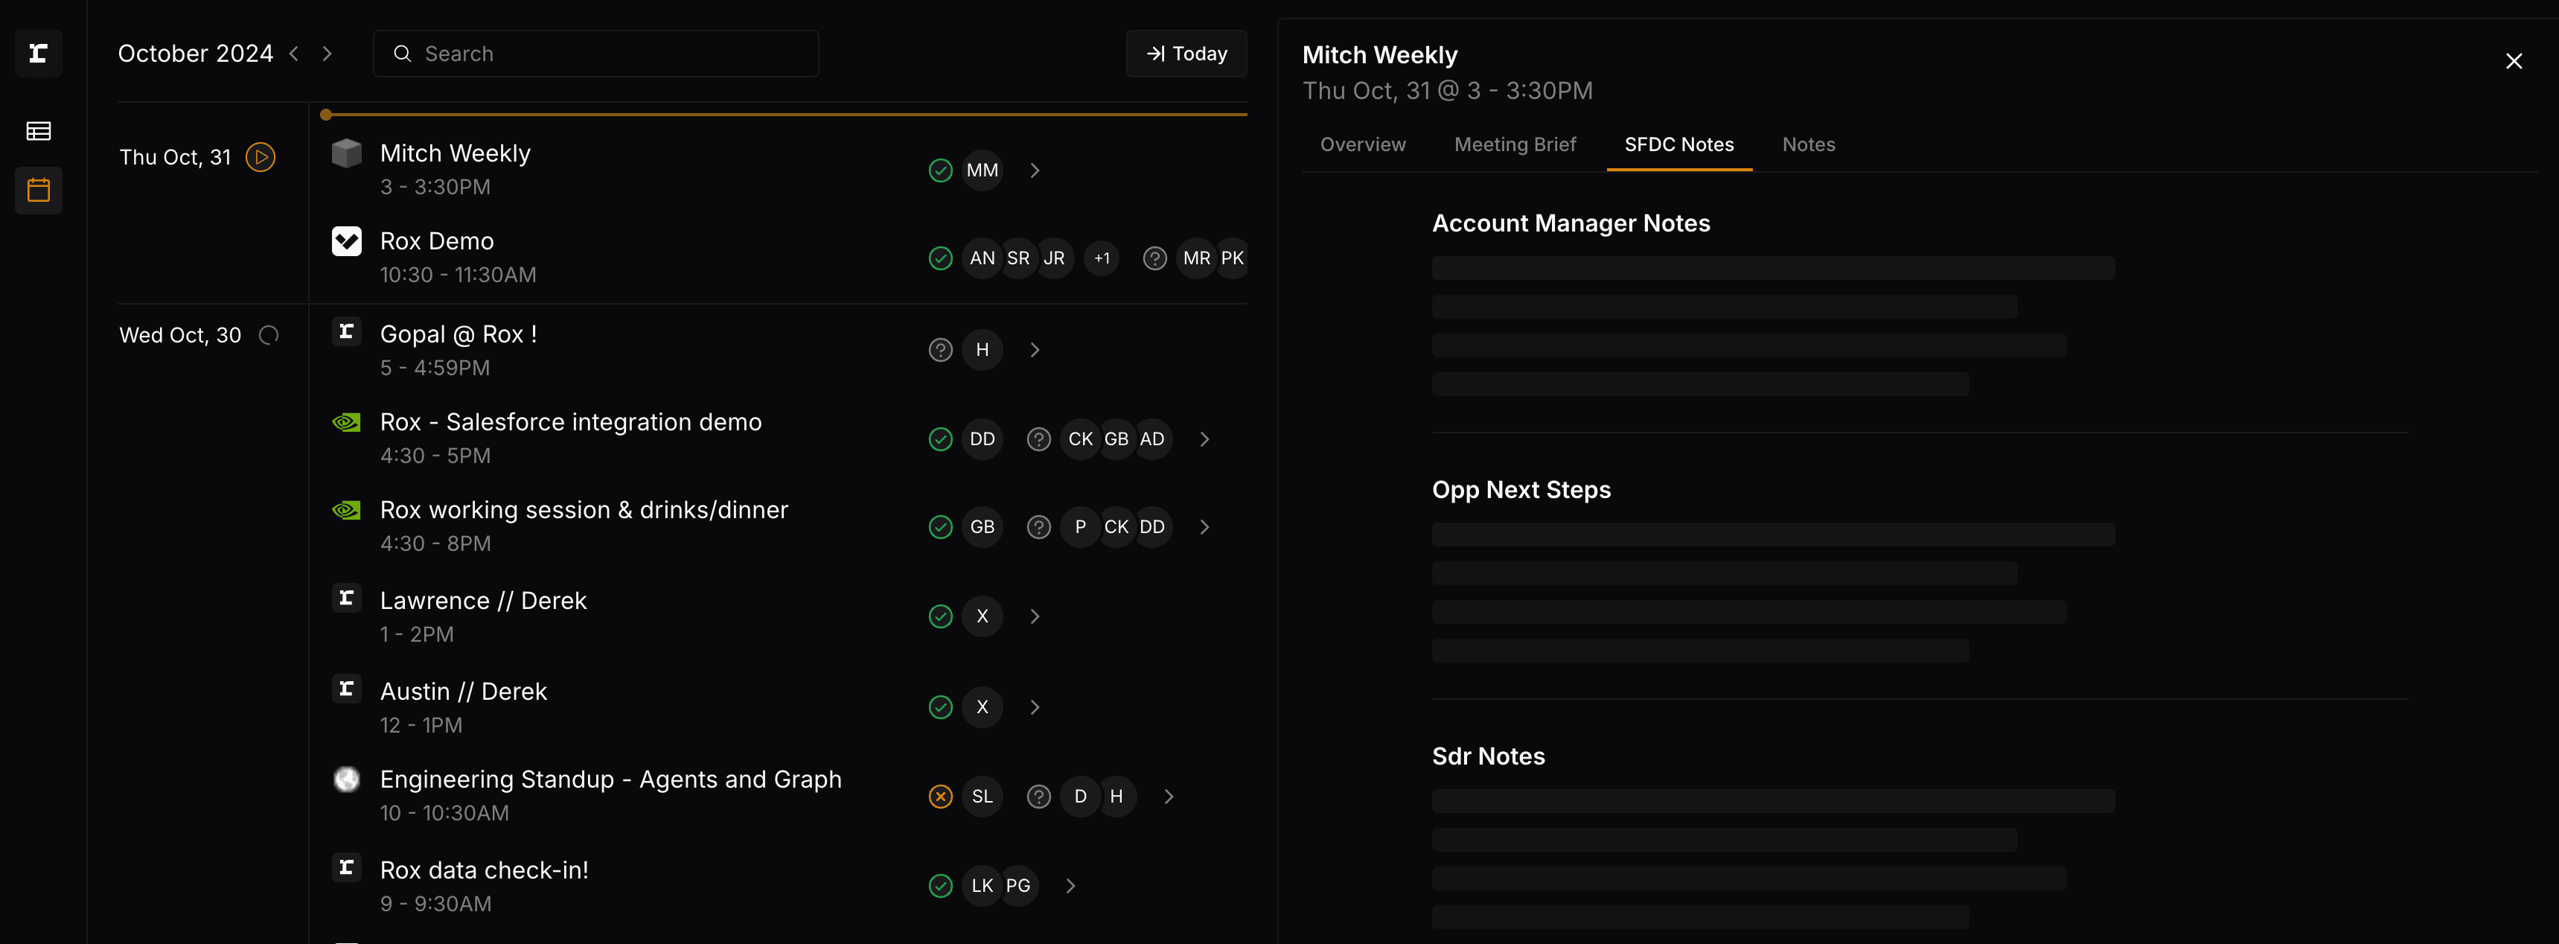Open the table list view icon
The width and height of the screenshot is (2559, 944).
(39, 131)
